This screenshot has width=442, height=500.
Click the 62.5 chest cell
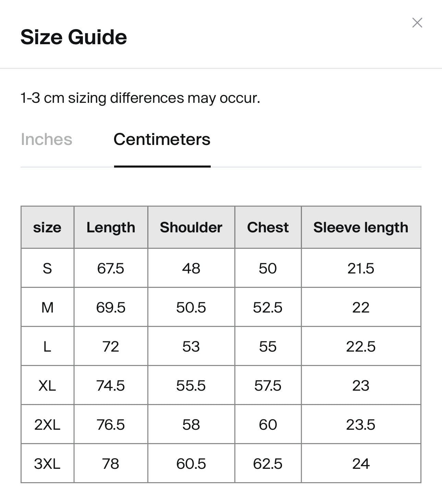tap(268, 463)
